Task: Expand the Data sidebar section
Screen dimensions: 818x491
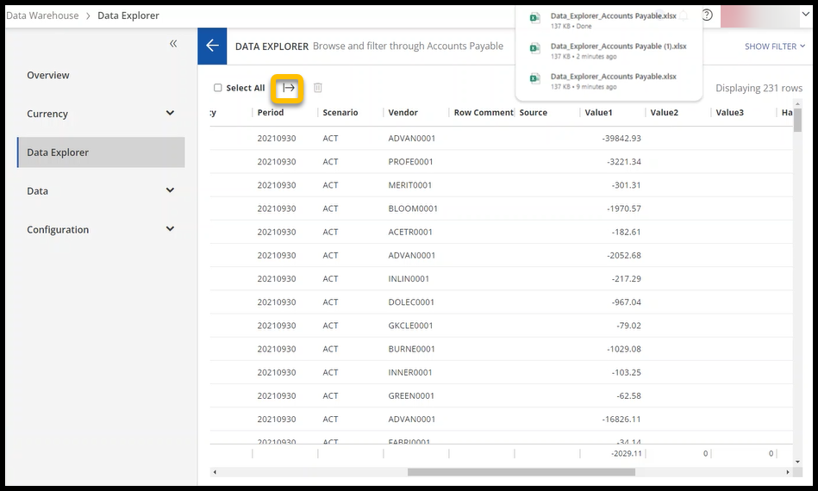Action: (x=170, y=190)
